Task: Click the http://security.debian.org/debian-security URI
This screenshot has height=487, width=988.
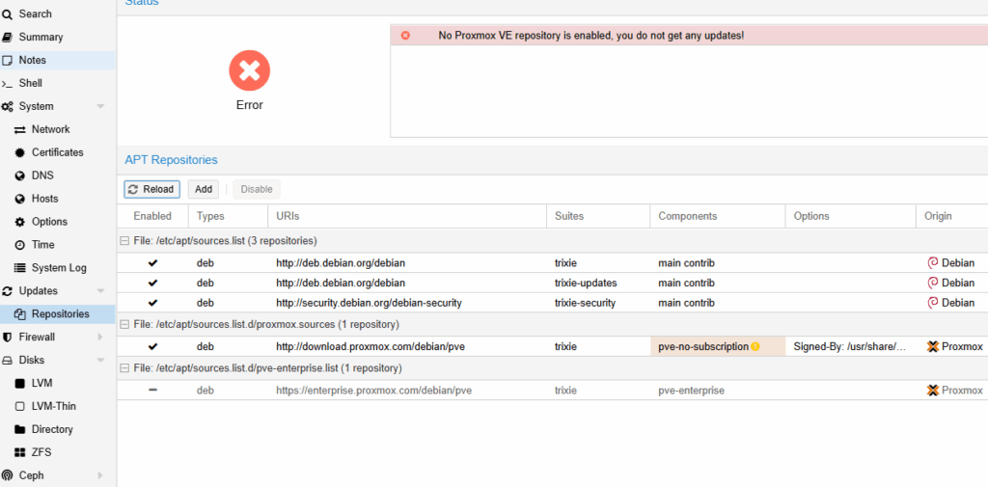Action: [369, 303]
